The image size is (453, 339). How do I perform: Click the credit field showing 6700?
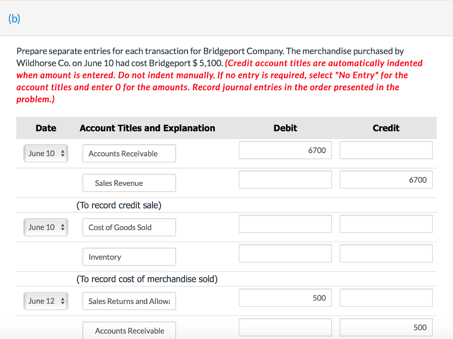click(386, 180)
